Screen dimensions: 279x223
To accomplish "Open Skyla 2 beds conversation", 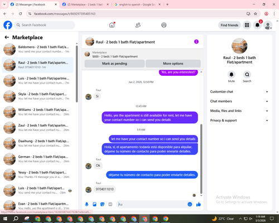I will point(37,96).
